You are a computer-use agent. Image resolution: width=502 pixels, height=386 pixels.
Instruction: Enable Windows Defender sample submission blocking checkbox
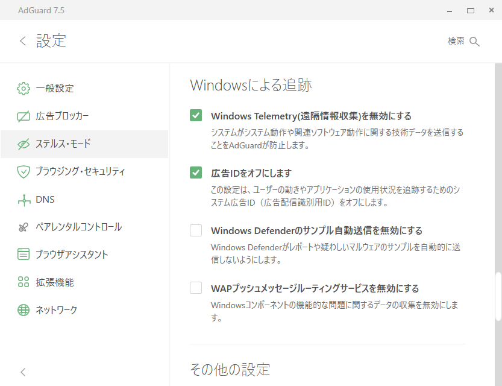[x=196, y=230]
